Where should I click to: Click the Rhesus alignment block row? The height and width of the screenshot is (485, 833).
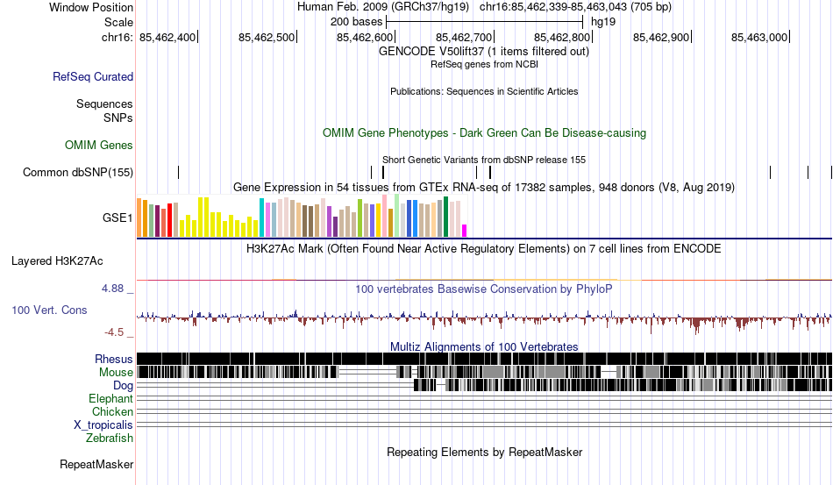[x=484, y=359]
